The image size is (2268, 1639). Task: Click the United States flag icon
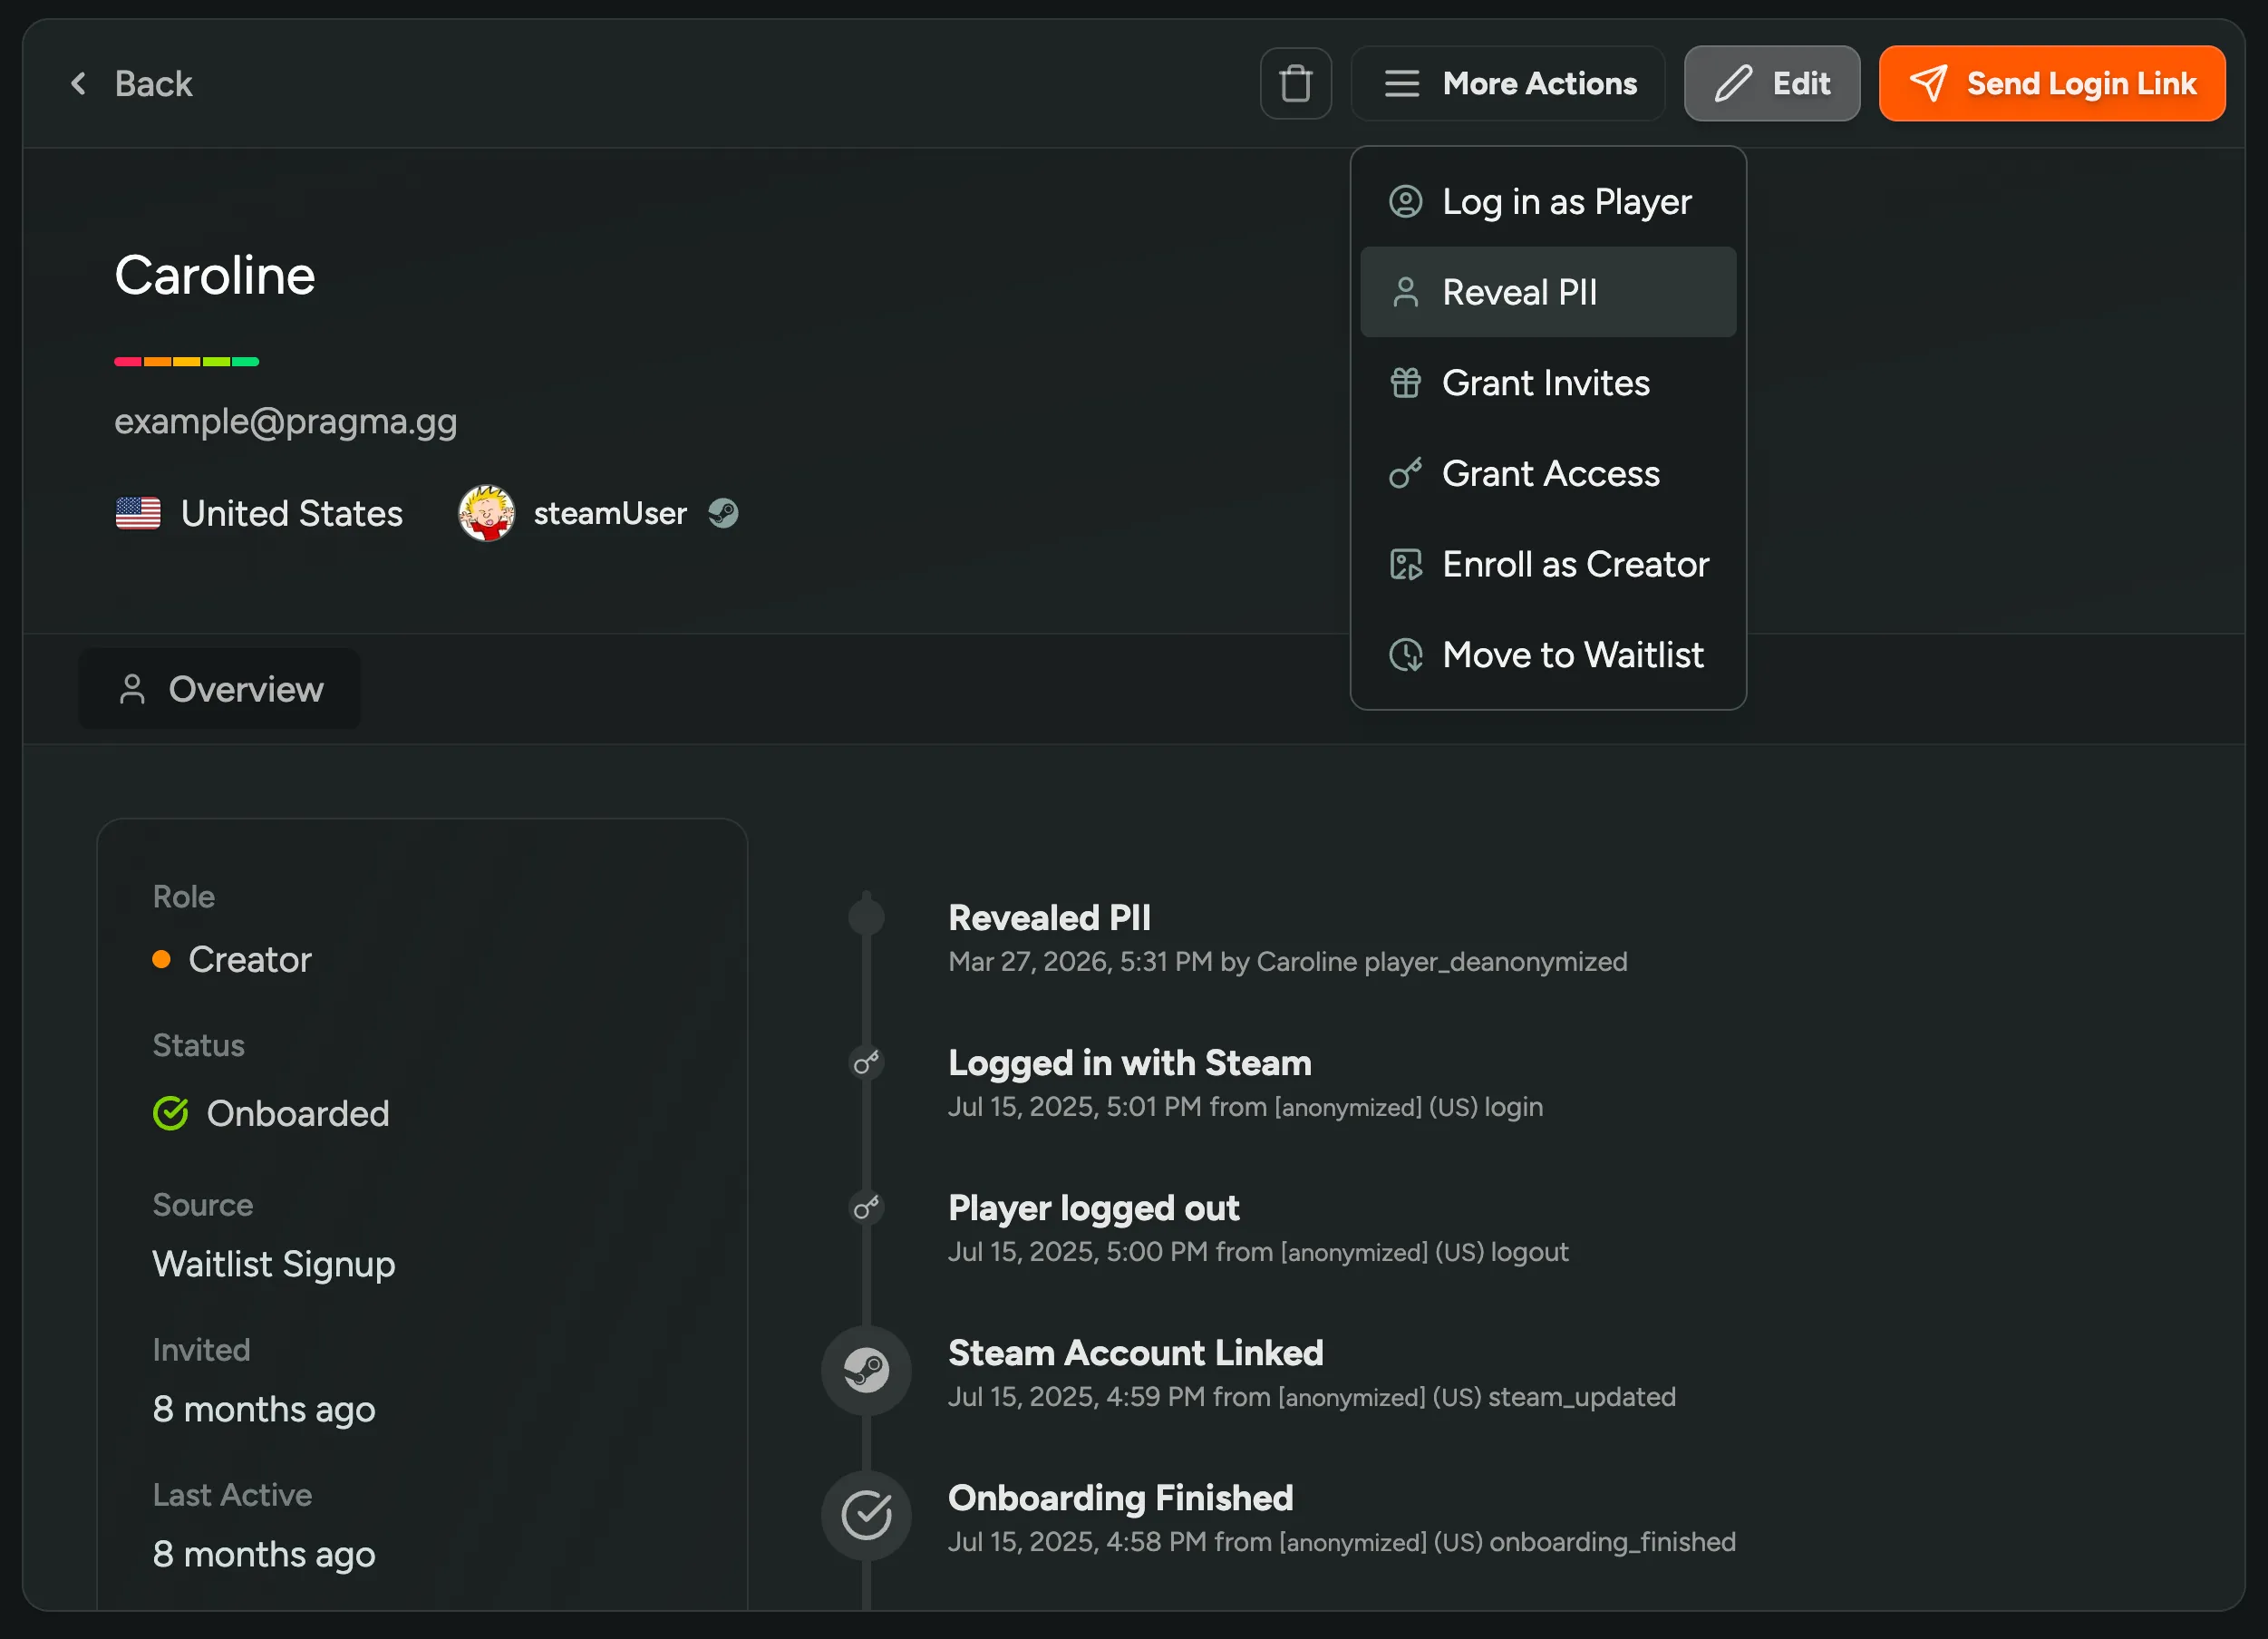[138, 514]
